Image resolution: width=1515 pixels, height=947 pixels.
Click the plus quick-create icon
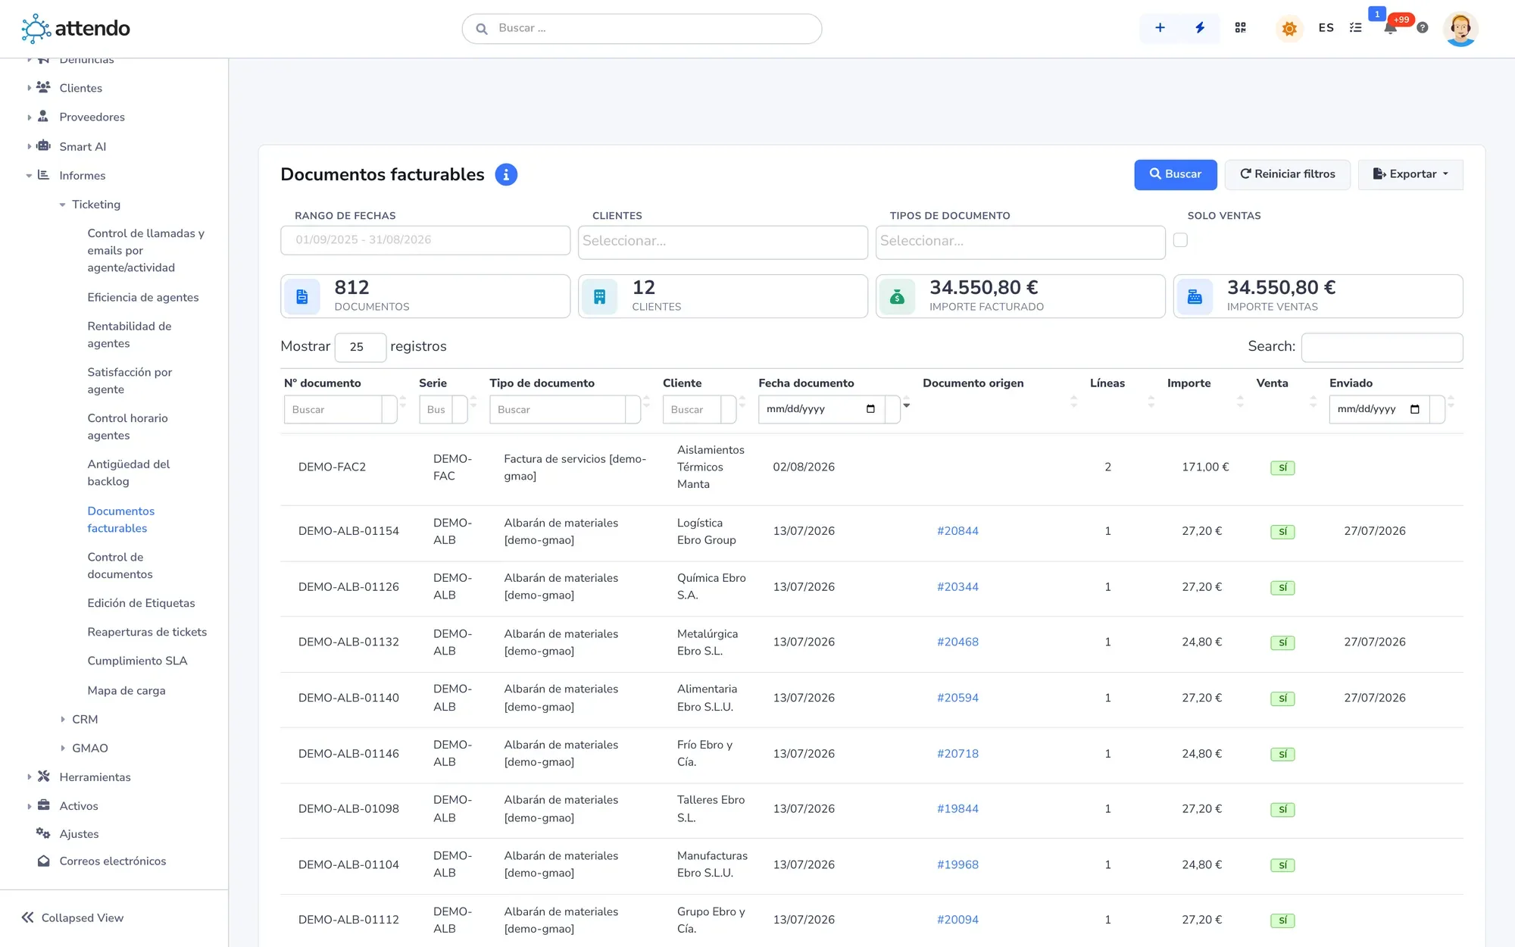point(1160,28)
